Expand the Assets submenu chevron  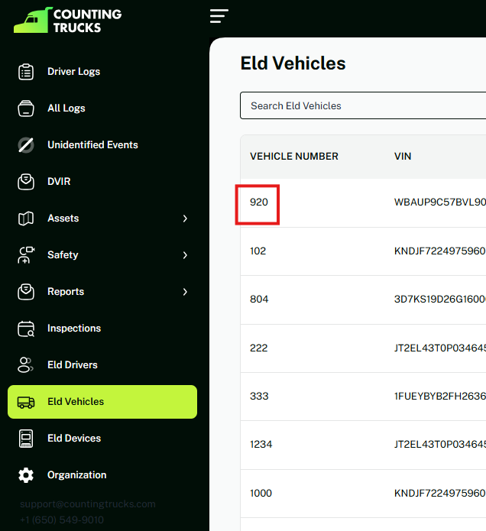coord(185,219)
